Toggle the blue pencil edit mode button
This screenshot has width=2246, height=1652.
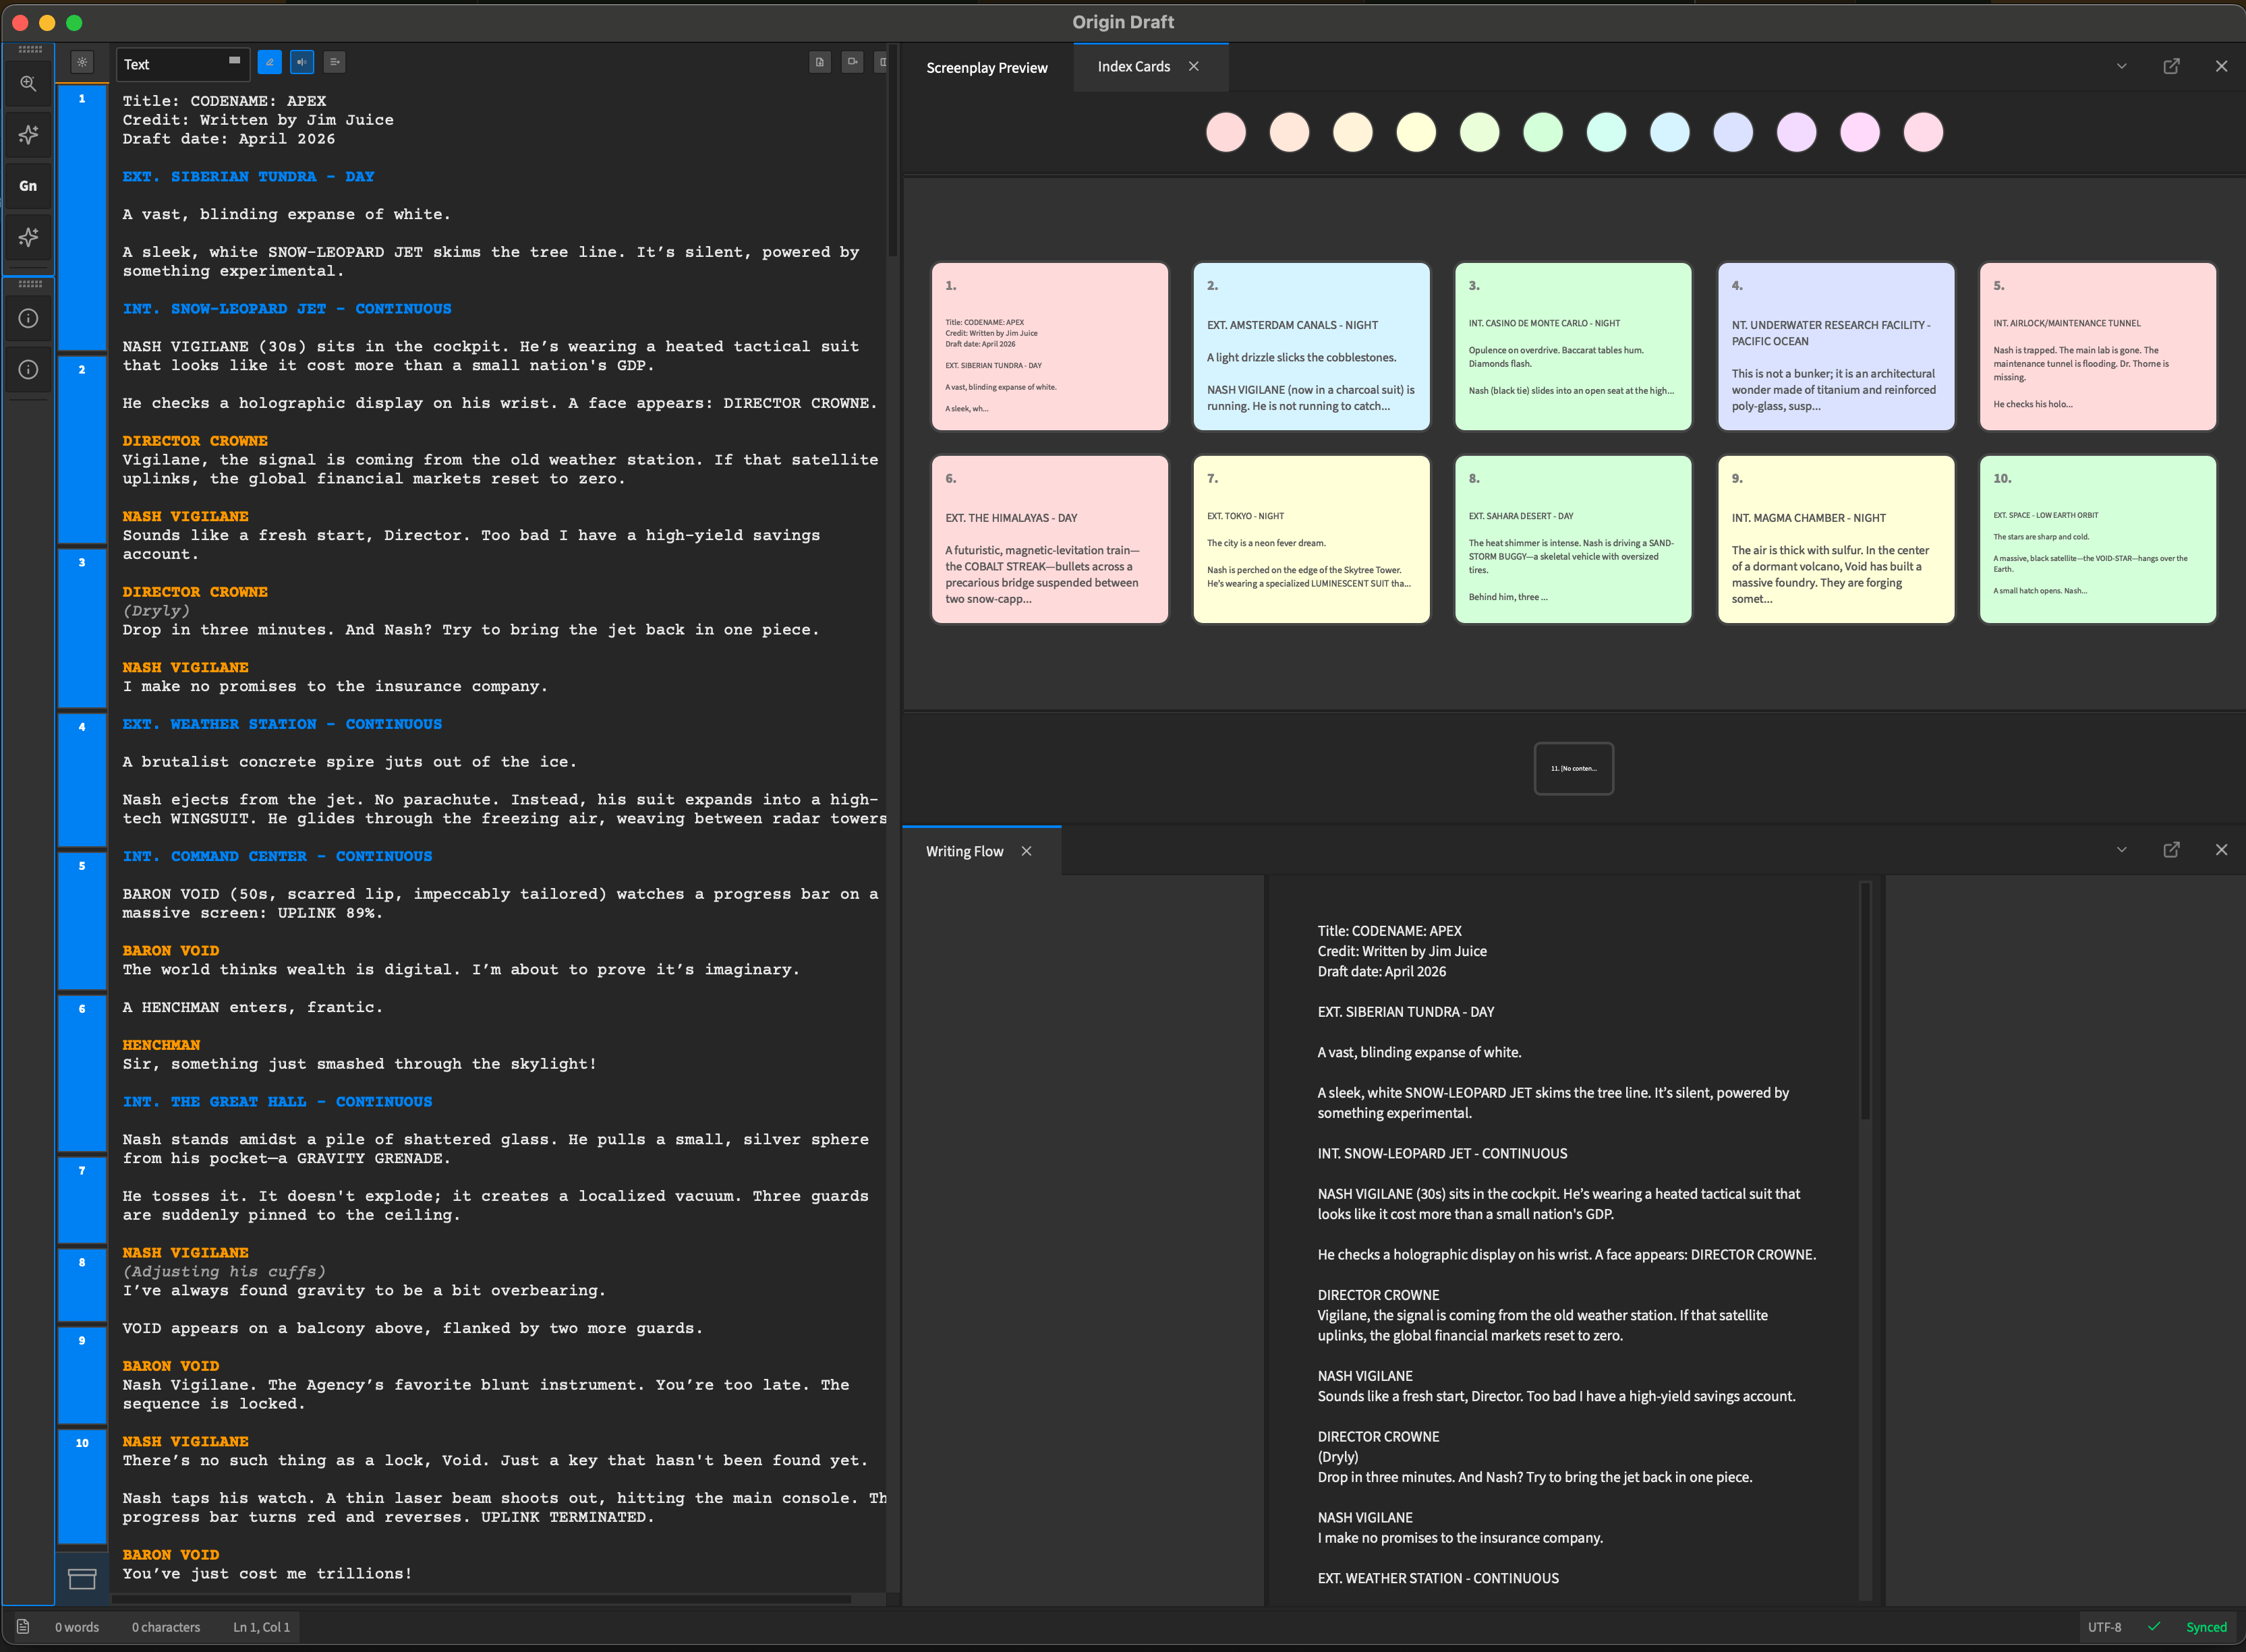click(x=269, y=62)
